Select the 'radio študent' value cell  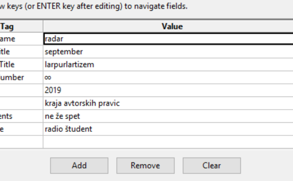(x=168, y=129)
